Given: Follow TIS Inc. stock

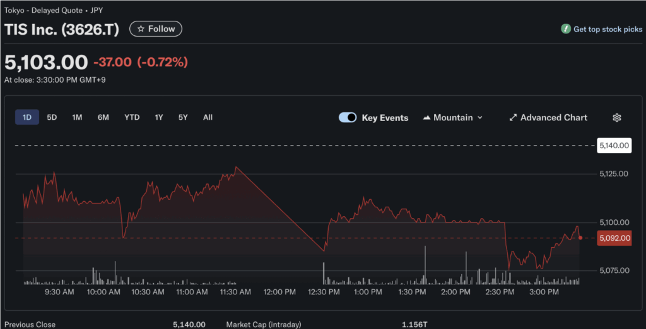Looking at the screenshot, I should click(x=156, y=29).
